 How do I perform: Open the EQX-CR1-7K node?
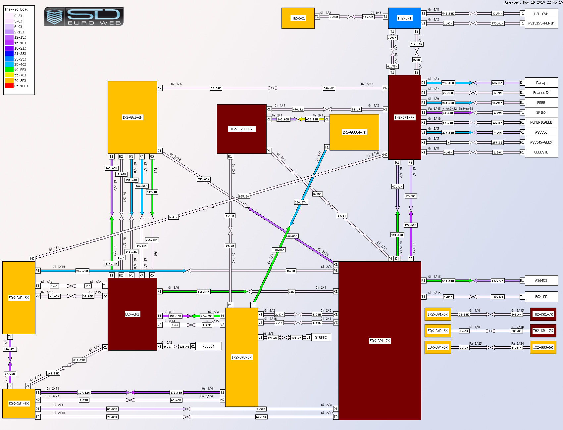pyautogui.click(x=380, y=341)
